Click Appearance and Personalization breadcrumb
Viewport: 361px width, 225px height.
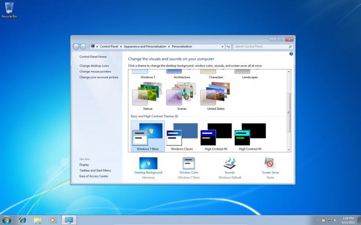click(x=145, y=46)
